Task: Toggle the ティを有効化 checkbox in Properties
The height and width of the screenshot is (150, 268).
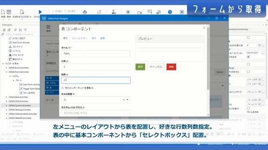Action: click(x=248, y=72)
